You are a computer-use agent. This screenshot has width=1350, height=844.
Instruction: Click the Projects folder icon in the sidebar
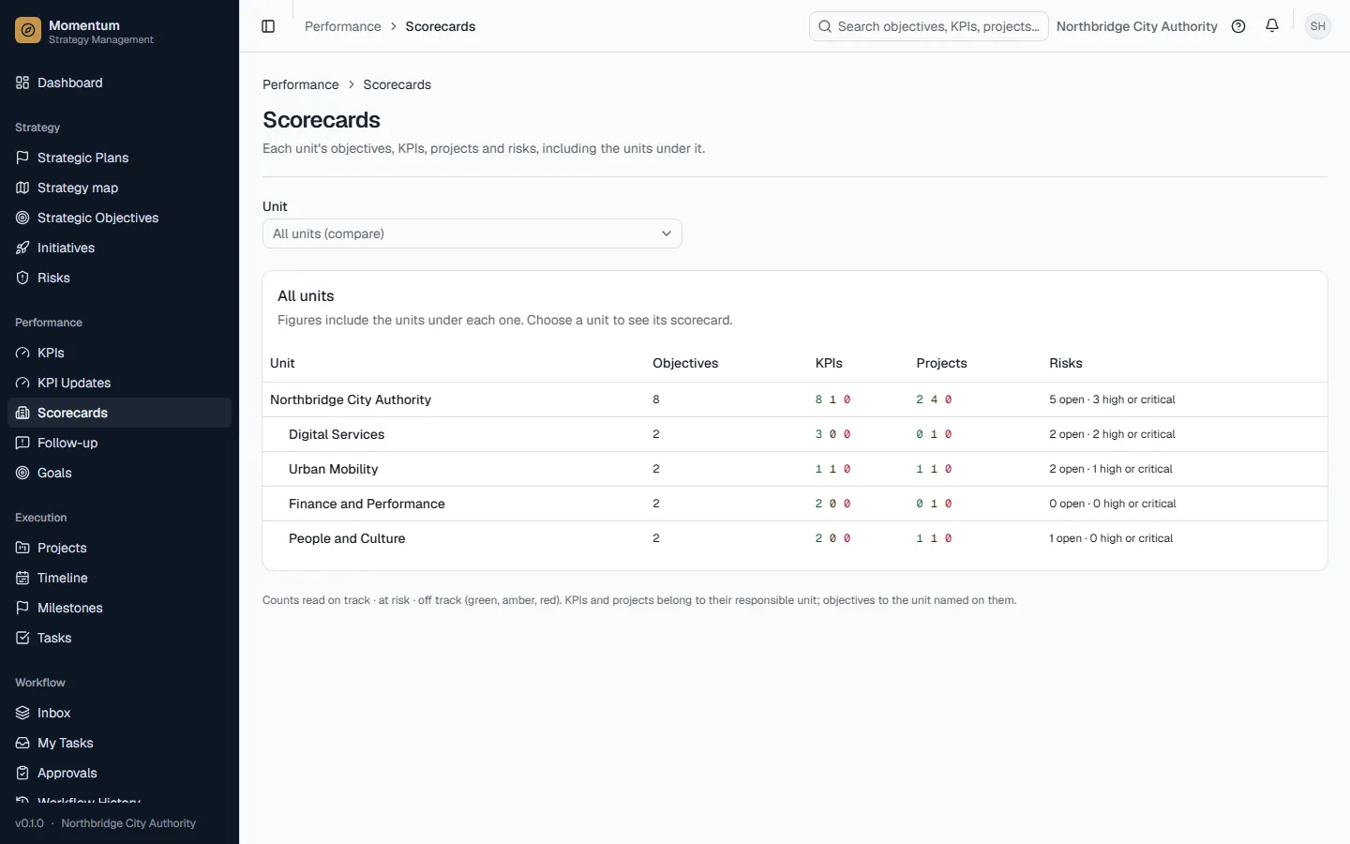point(22,548)
